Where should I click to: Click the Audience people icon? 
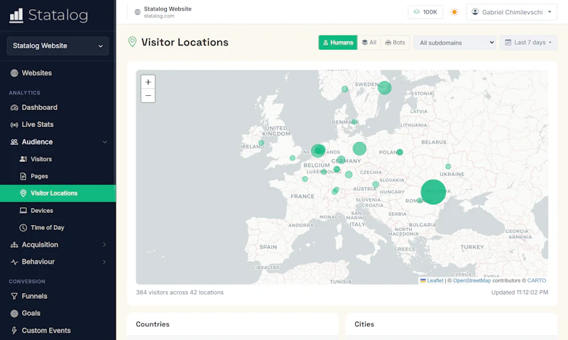[14, 142]
